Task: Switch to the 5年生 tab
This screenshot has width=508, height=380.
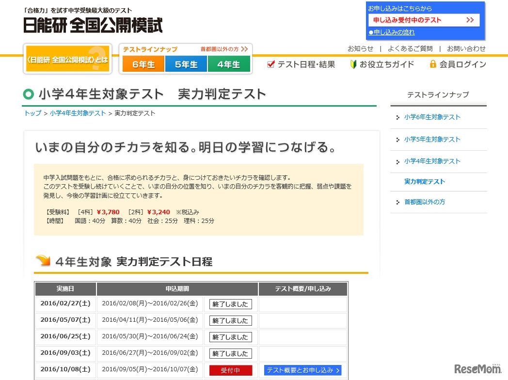Action: [186, 63]
